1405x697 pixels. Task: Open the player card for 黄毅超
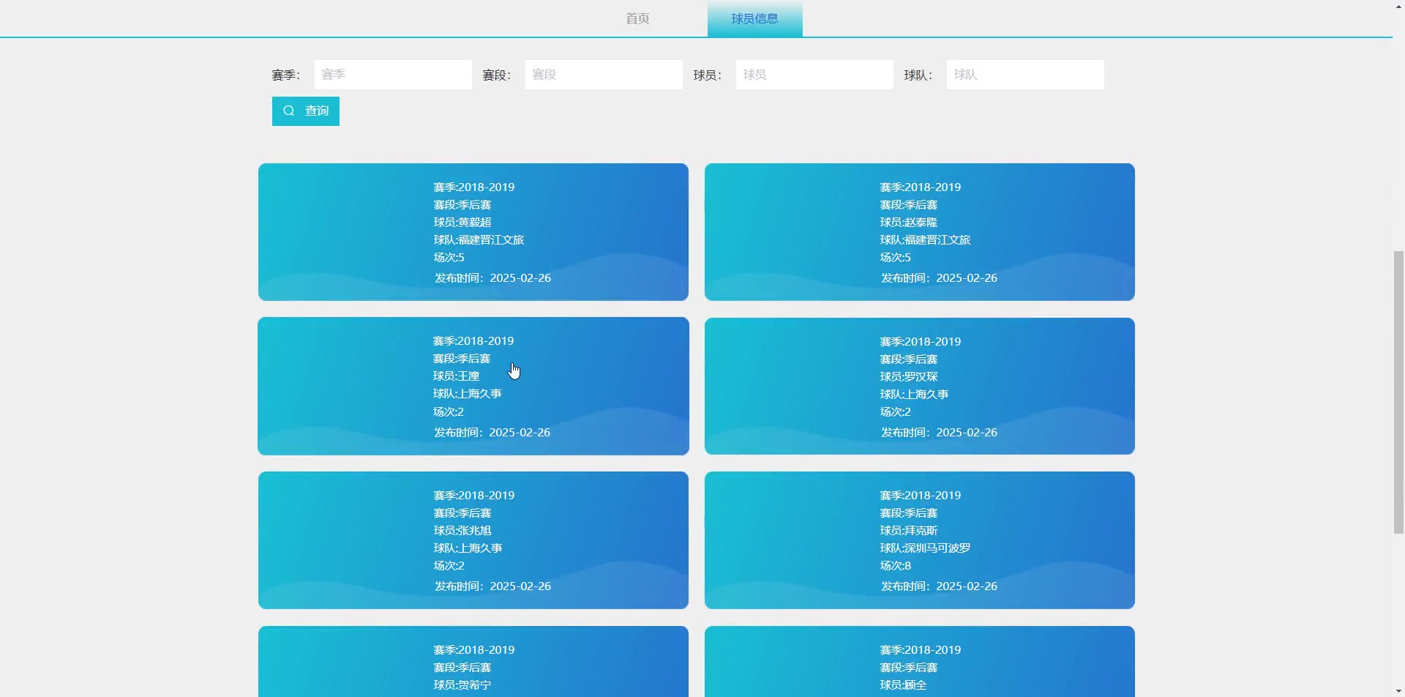473,231
